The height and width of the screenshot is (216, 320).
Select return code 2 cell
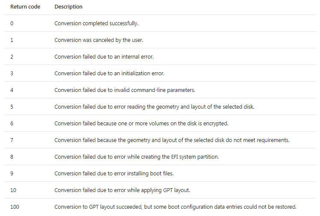[x=12, y=57]
